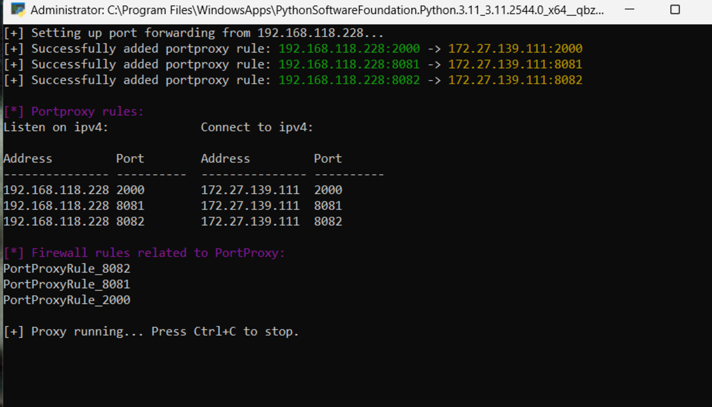Click the port 8082 entry under Listen column
Image resolution: width=712 pixels, height=407 pixels.
(131, 221)
